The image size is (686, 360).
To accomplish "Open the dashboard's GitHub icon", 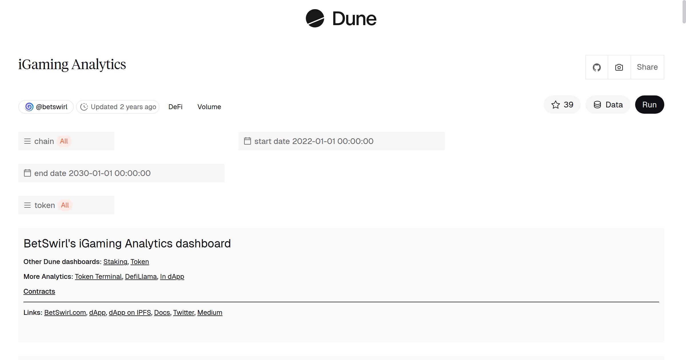I will click(x=597, y=67).
